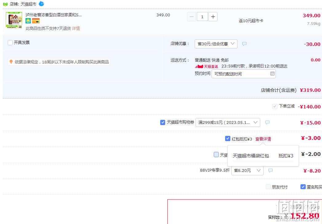Open the calendar icon for delivery time
This screenshot has height=224, width=322.
click(x=272, y=74)
